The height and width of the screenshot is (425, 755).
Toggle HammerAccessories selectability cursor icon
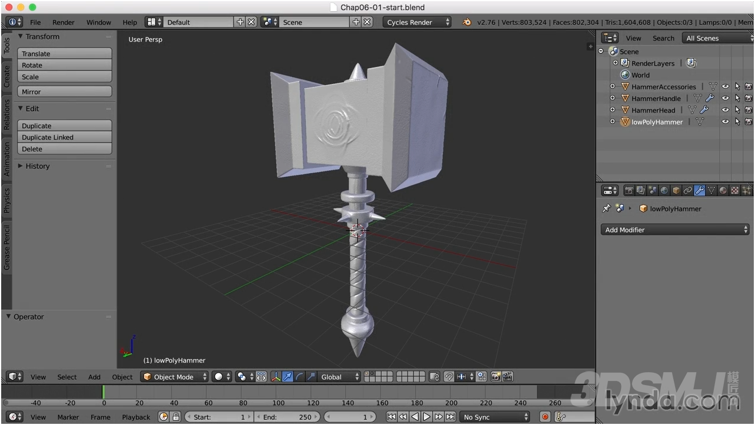[x=737, y=86]
